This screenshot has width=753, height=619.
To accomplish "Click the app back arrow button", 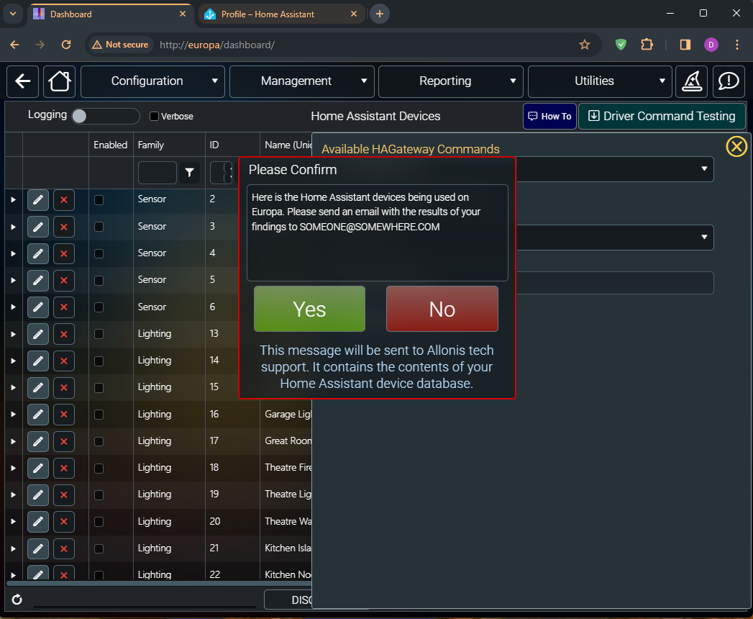I will (x=22, y=81).
